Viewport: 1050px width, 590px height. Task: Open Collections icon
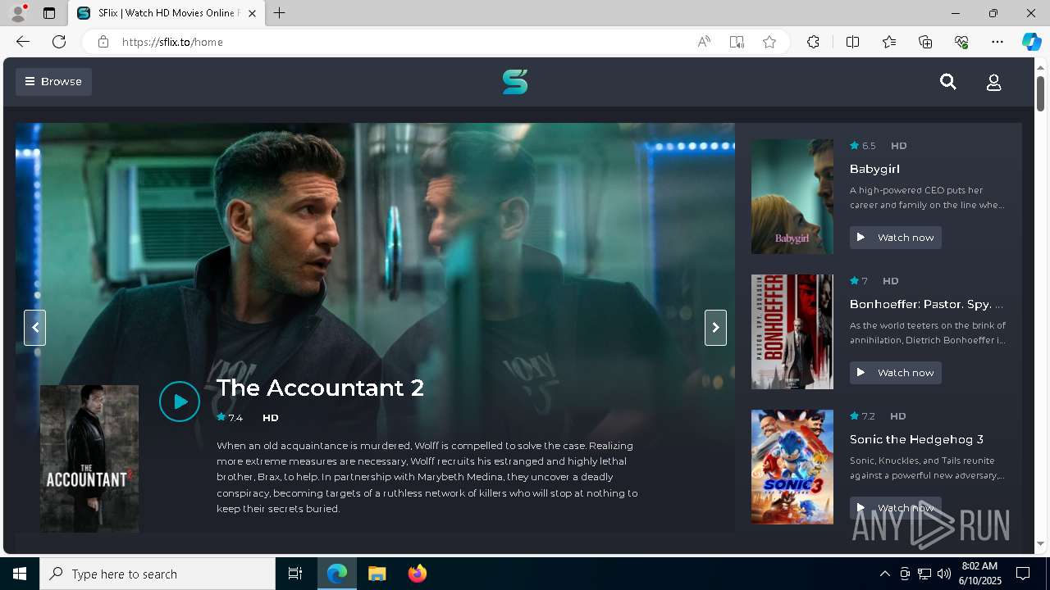pos(925,42)
